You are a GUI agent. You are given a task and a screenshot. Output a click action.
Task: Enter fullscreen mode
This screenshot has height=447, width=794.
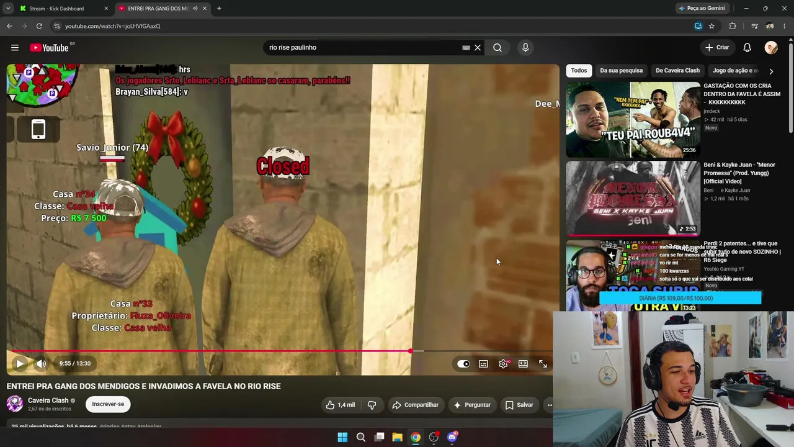tap(543, 364)
